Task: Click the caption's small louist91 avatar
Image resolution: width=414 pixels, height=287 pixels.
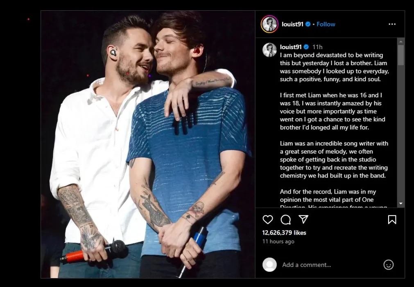Action: point(269,50)
